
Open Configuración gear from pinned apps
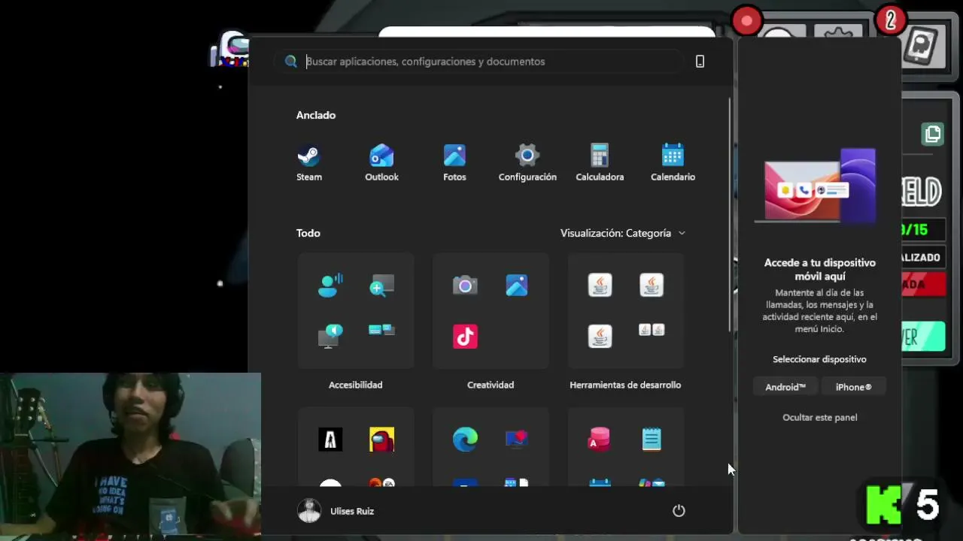pyautogui.click(x=527, y=162)
